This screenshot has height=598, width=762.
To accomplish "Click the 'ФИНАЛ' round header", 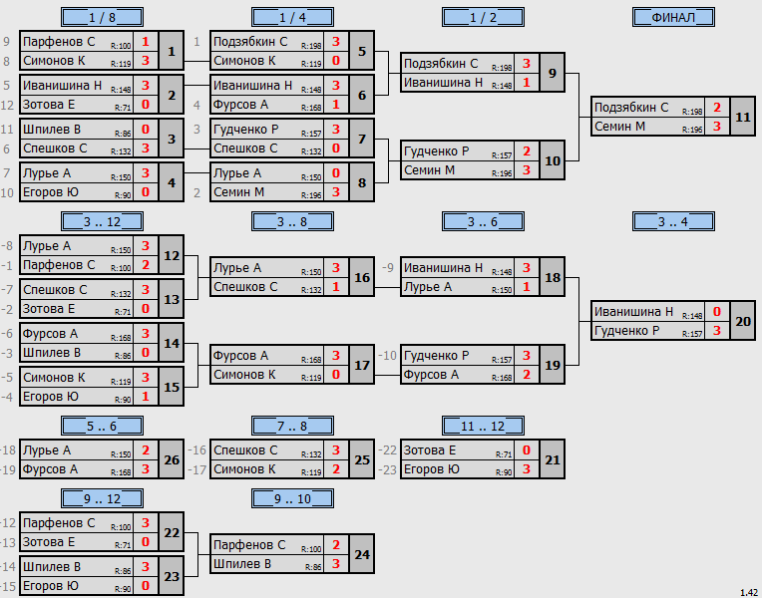I will (x=673, y=18).
